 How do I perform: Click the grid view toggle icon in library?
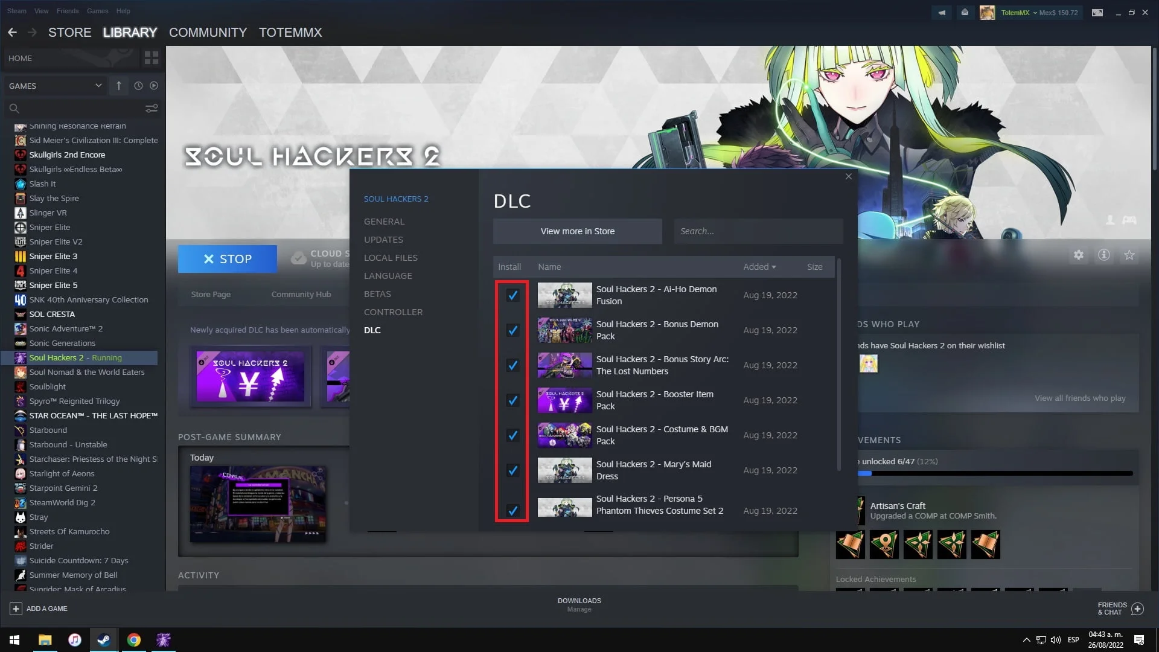point(152,57)
